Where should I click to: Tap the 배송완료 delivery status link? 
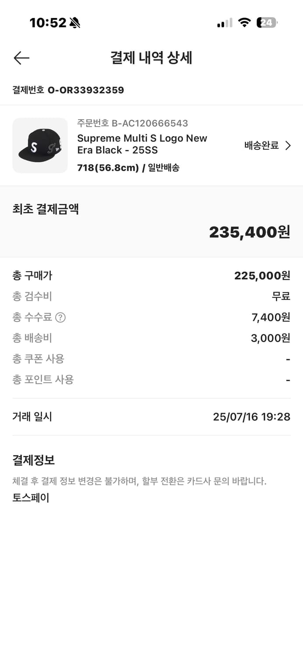point(261,146)
